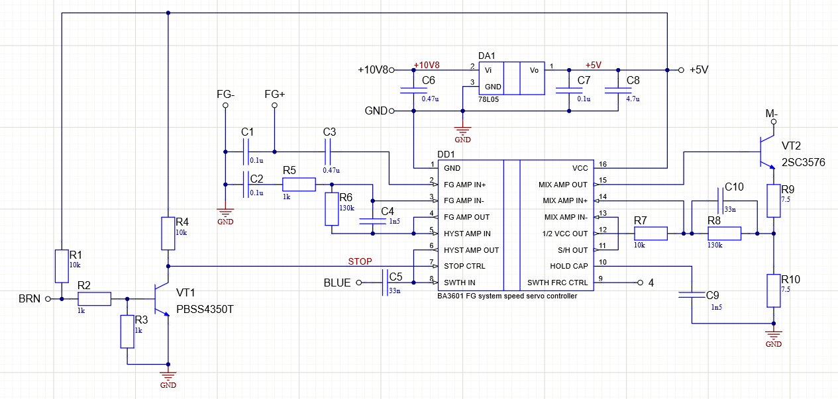Select the R6 130k resistor symbol
Image resolution: width=838 pixels, height=399 pixels.
click(x=331, y=209)
